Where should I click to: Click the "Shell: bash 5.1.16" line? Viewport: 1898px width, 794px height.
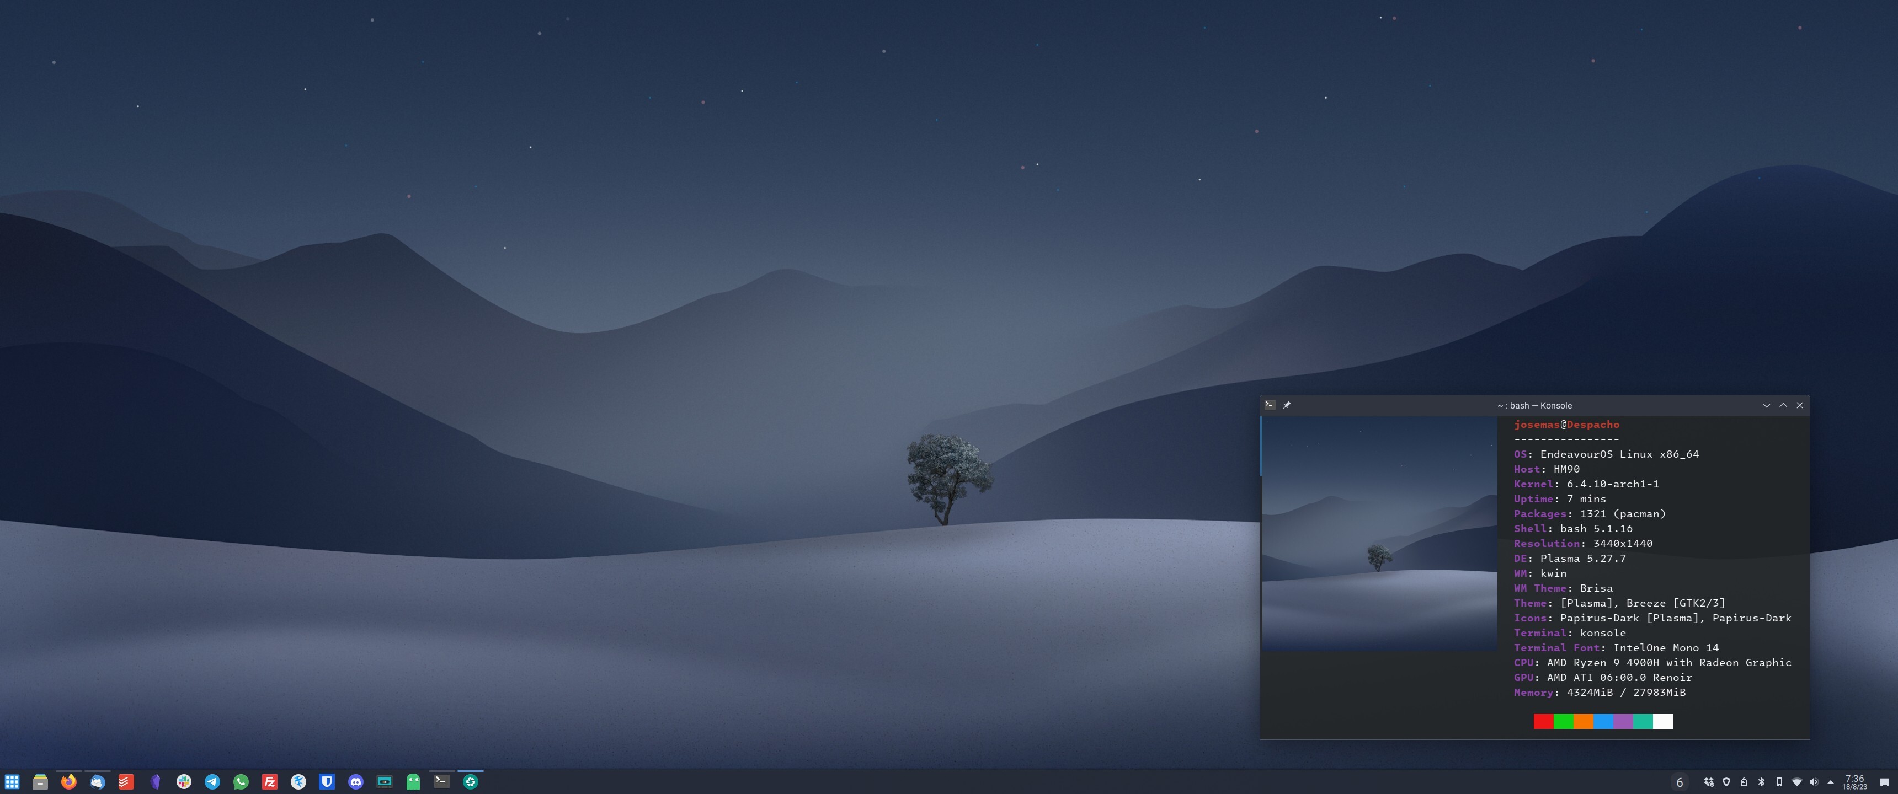click(1573, 529)
